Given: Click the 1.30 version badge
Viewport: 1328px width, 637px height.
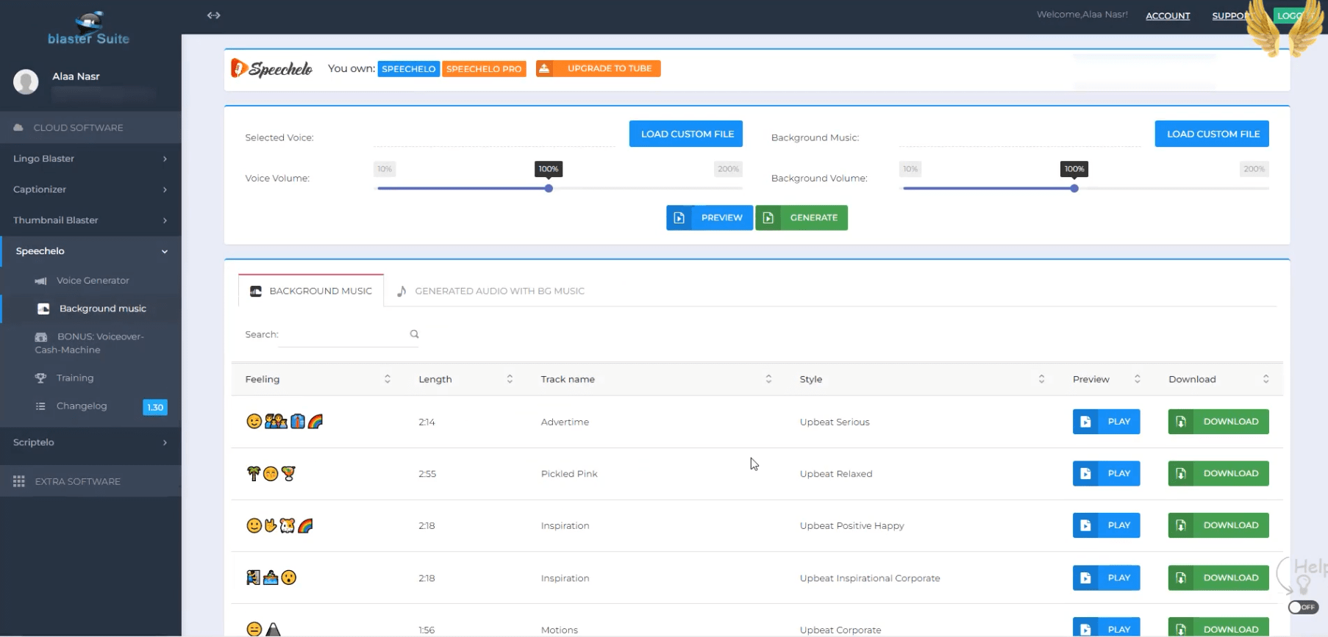Looking at the screenshot, I should [155, 407].
